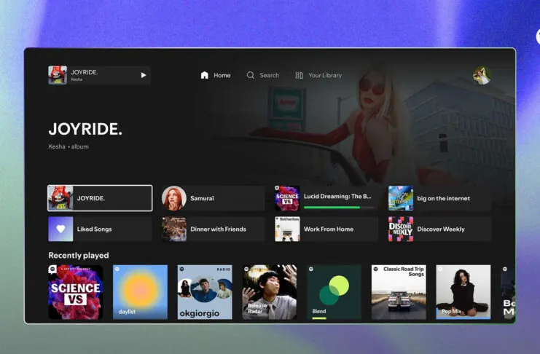The width and height of the screenshot is (540, 354).
Task: Open the big on the internet playlist
Action: 439,198
